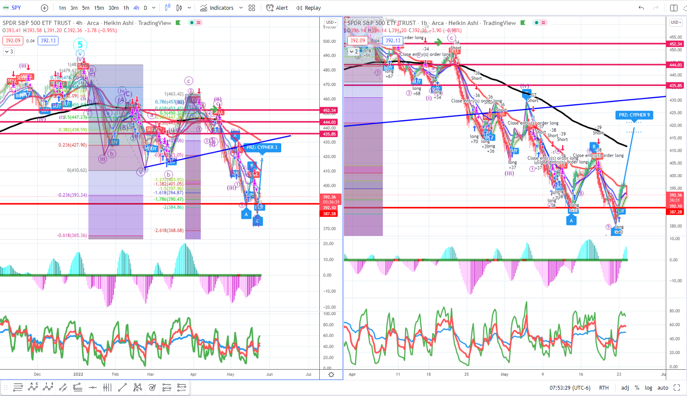Grab the drawing toolbar drag handle
Viewport: 687px width, 396px height.
[6, 387]
